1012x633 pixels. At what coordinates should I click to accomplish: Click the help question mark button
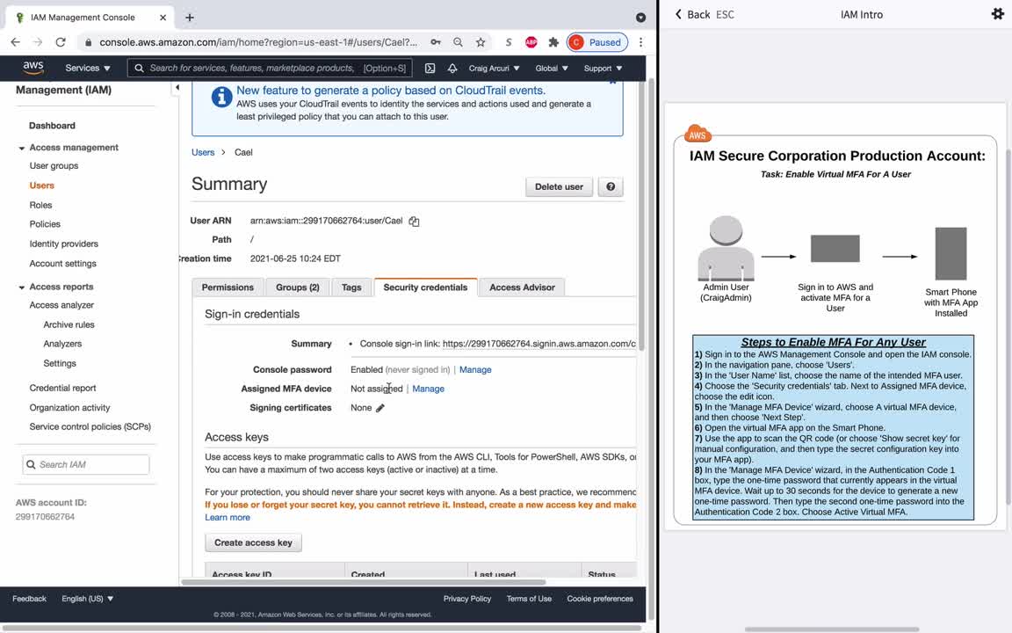[611, 186]
